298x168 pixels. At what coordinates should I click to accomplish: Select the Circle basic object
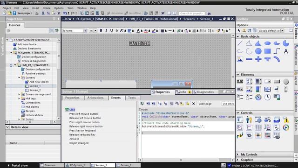coord(258,51)
